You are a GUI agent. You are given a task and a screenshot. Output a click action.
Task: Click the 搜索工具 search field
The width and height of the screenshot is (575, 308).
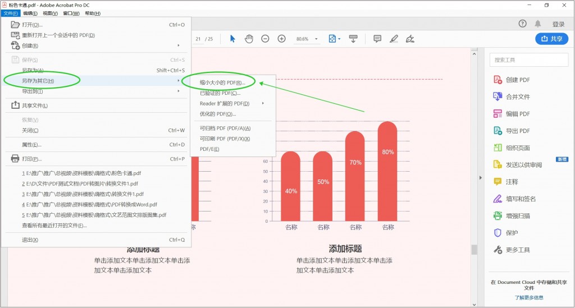tap(529, 59)
